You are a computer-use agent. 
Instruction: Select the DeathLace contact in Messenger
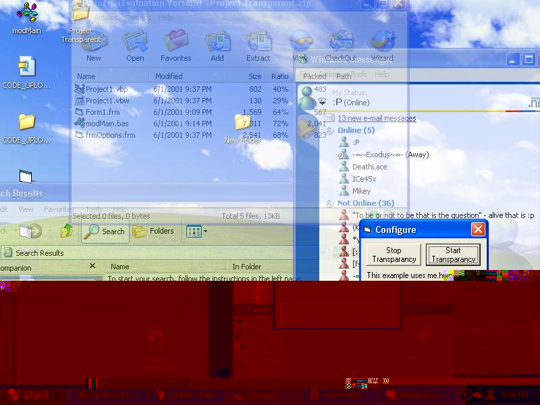(x=369, y=167)
